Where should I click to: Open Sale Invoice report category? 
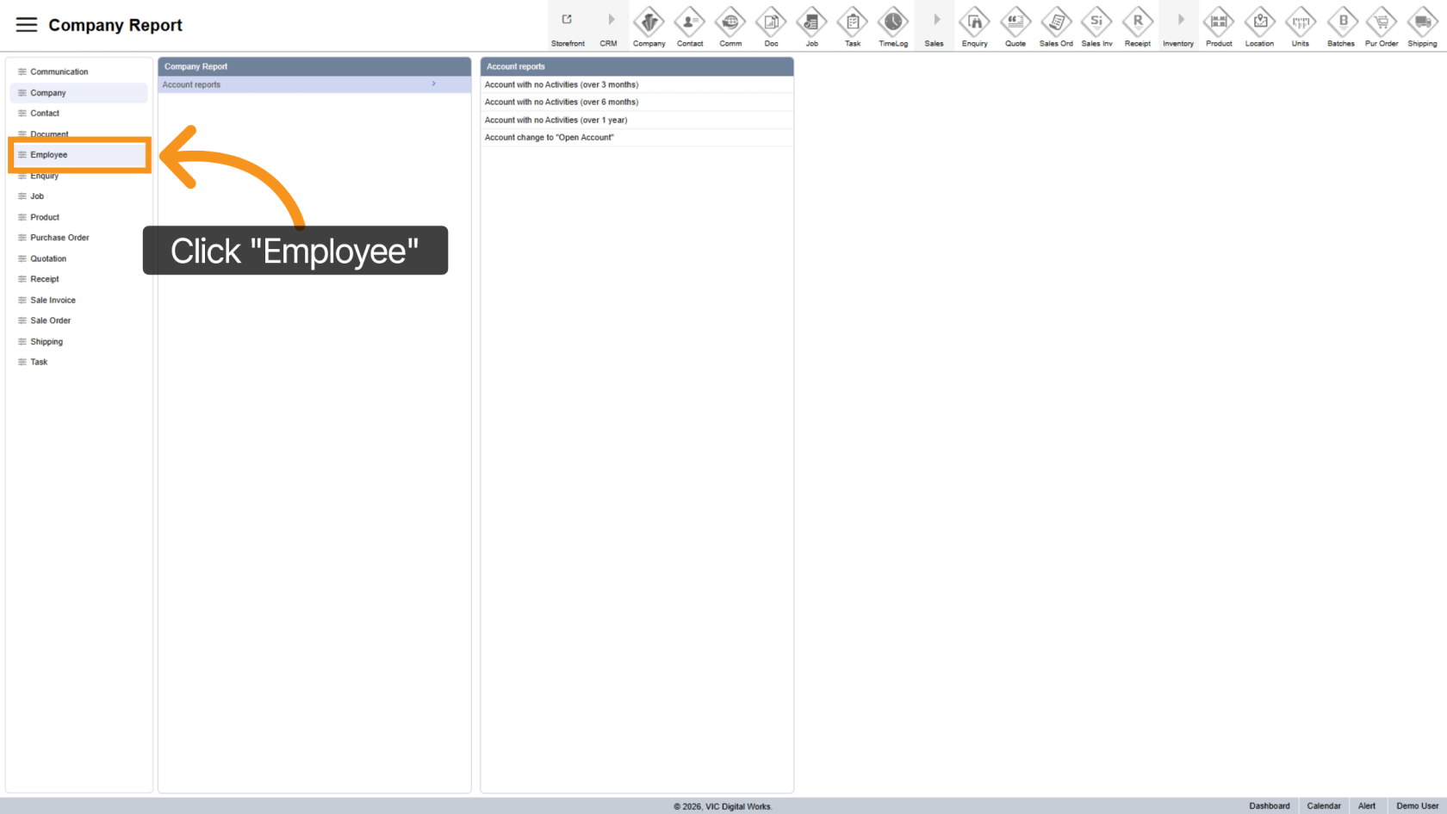point(53,300)
